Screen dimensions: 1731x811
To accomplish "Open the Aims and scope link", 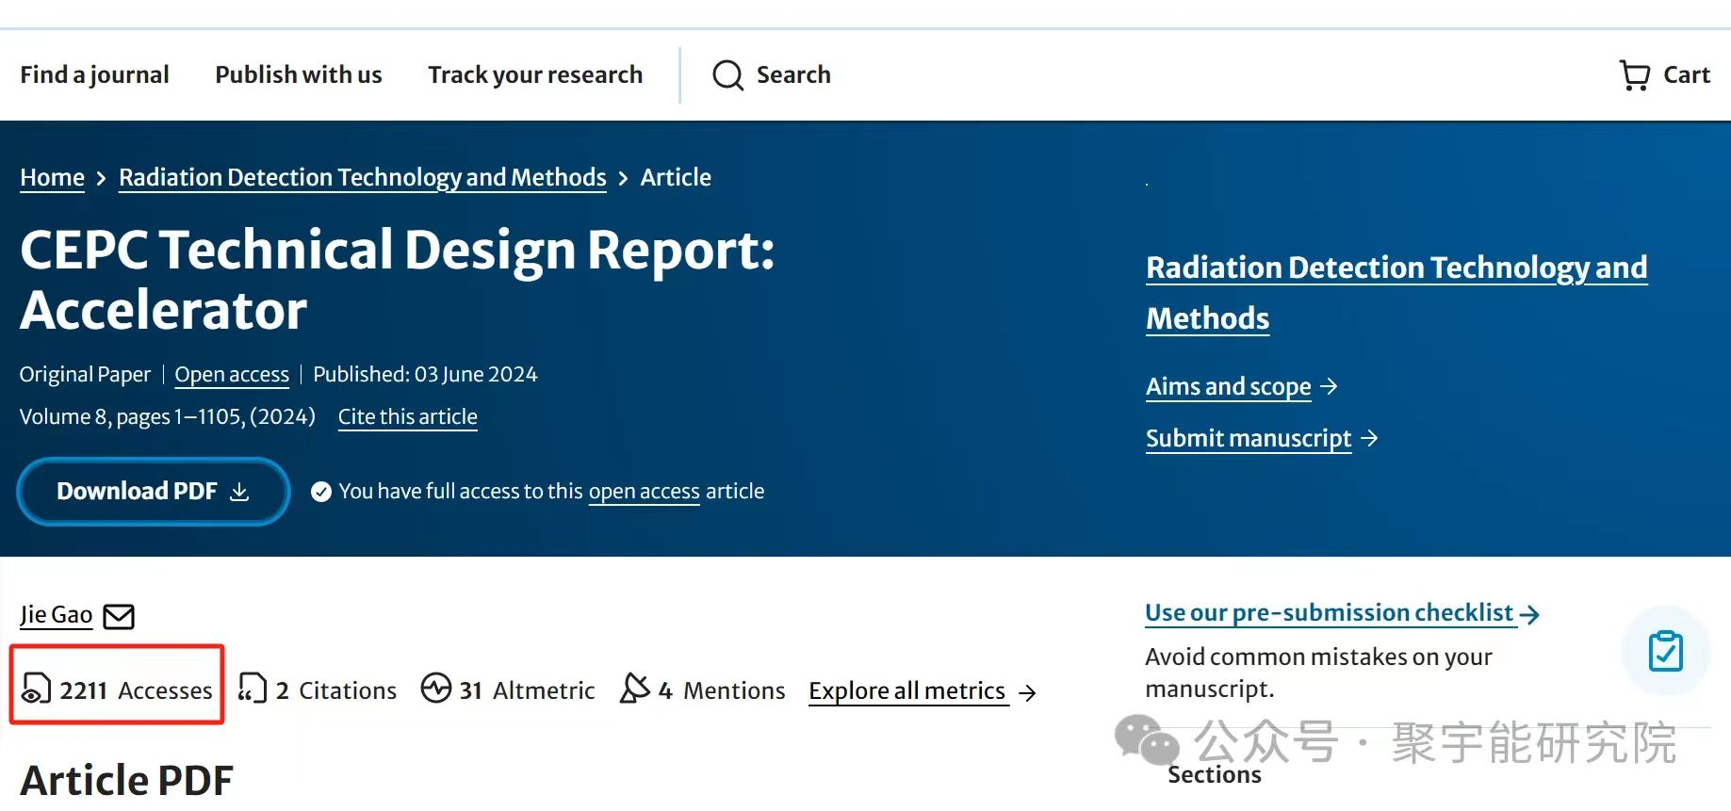I will tap(1228, 387).
